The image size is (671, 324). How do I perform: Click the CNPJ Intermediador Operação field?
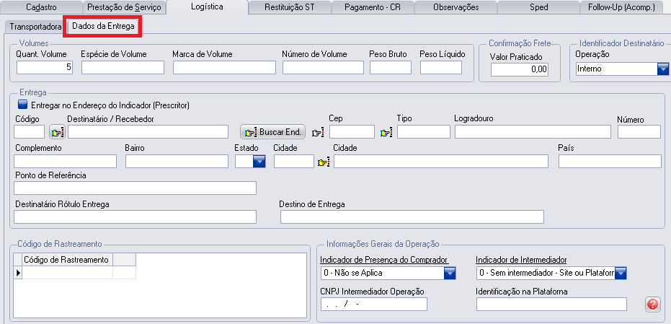coord(374,304)
